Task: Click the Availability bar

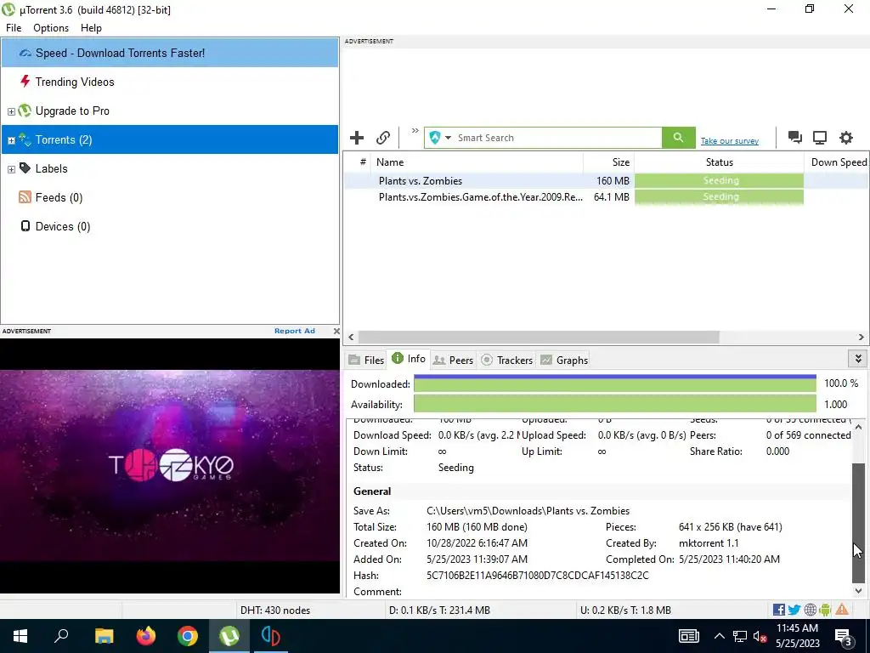Action: 615,404
